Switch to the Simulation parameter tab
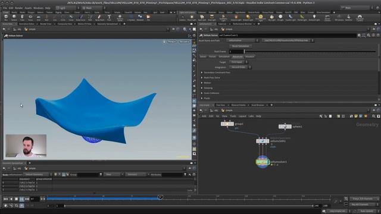The height and width of the screenshot is (214, 381). 224,56
